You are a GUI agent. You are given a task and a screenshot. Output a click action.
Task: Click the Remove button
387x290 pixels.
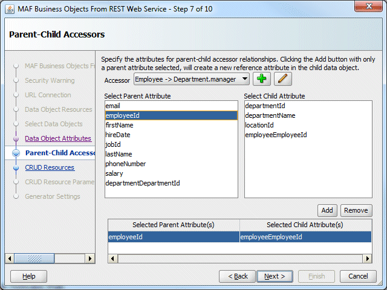click(356, 210)
